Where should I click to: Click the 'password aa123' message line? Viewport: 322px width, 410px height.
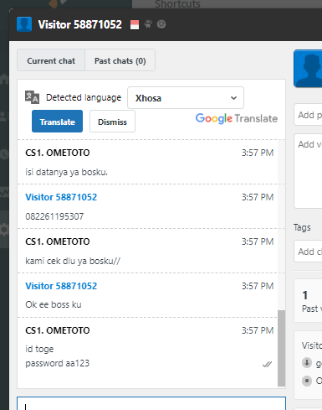(57, 363)
